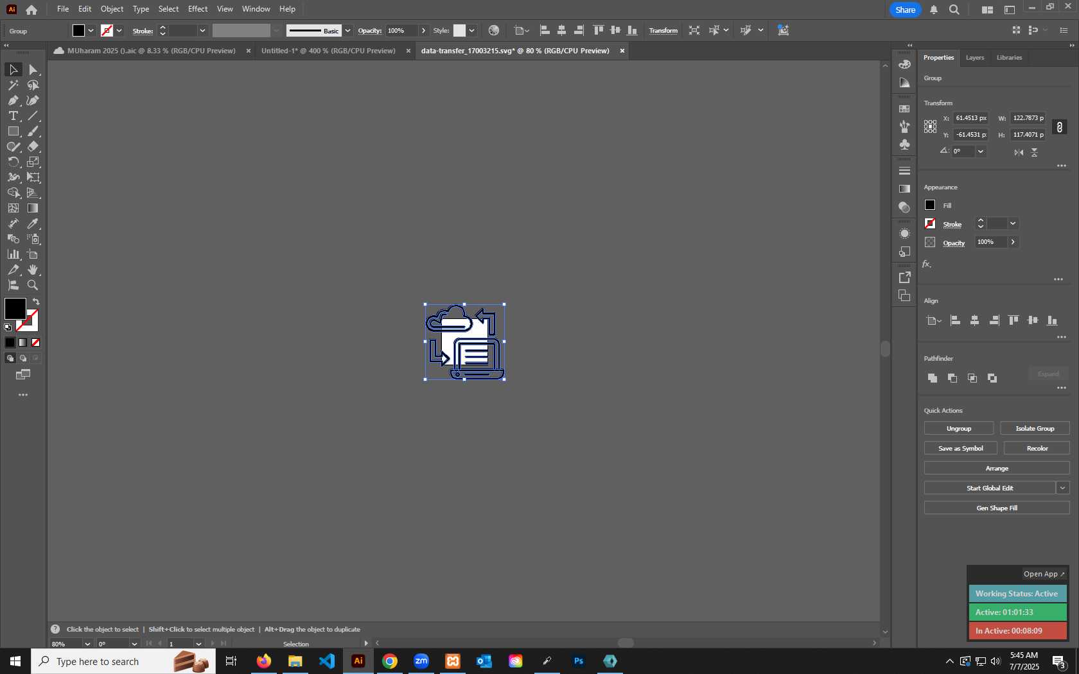Open Stroke weight dropdown in Appearance
This screenshot has width=1079, height=674.
tap(1013, 223)
